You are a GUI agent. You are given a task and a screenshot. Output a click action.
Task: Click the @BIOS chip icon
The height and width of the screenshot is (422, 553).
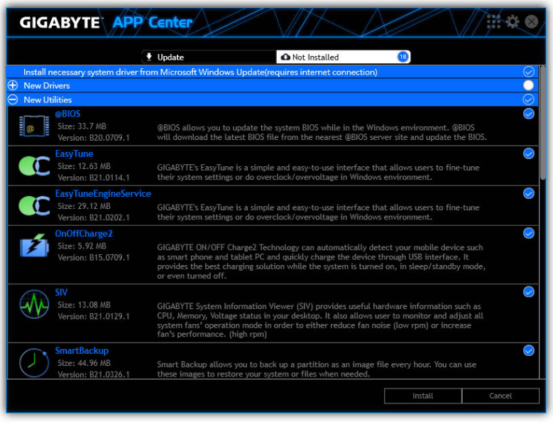pyautogui.click(x=32, y=126)
